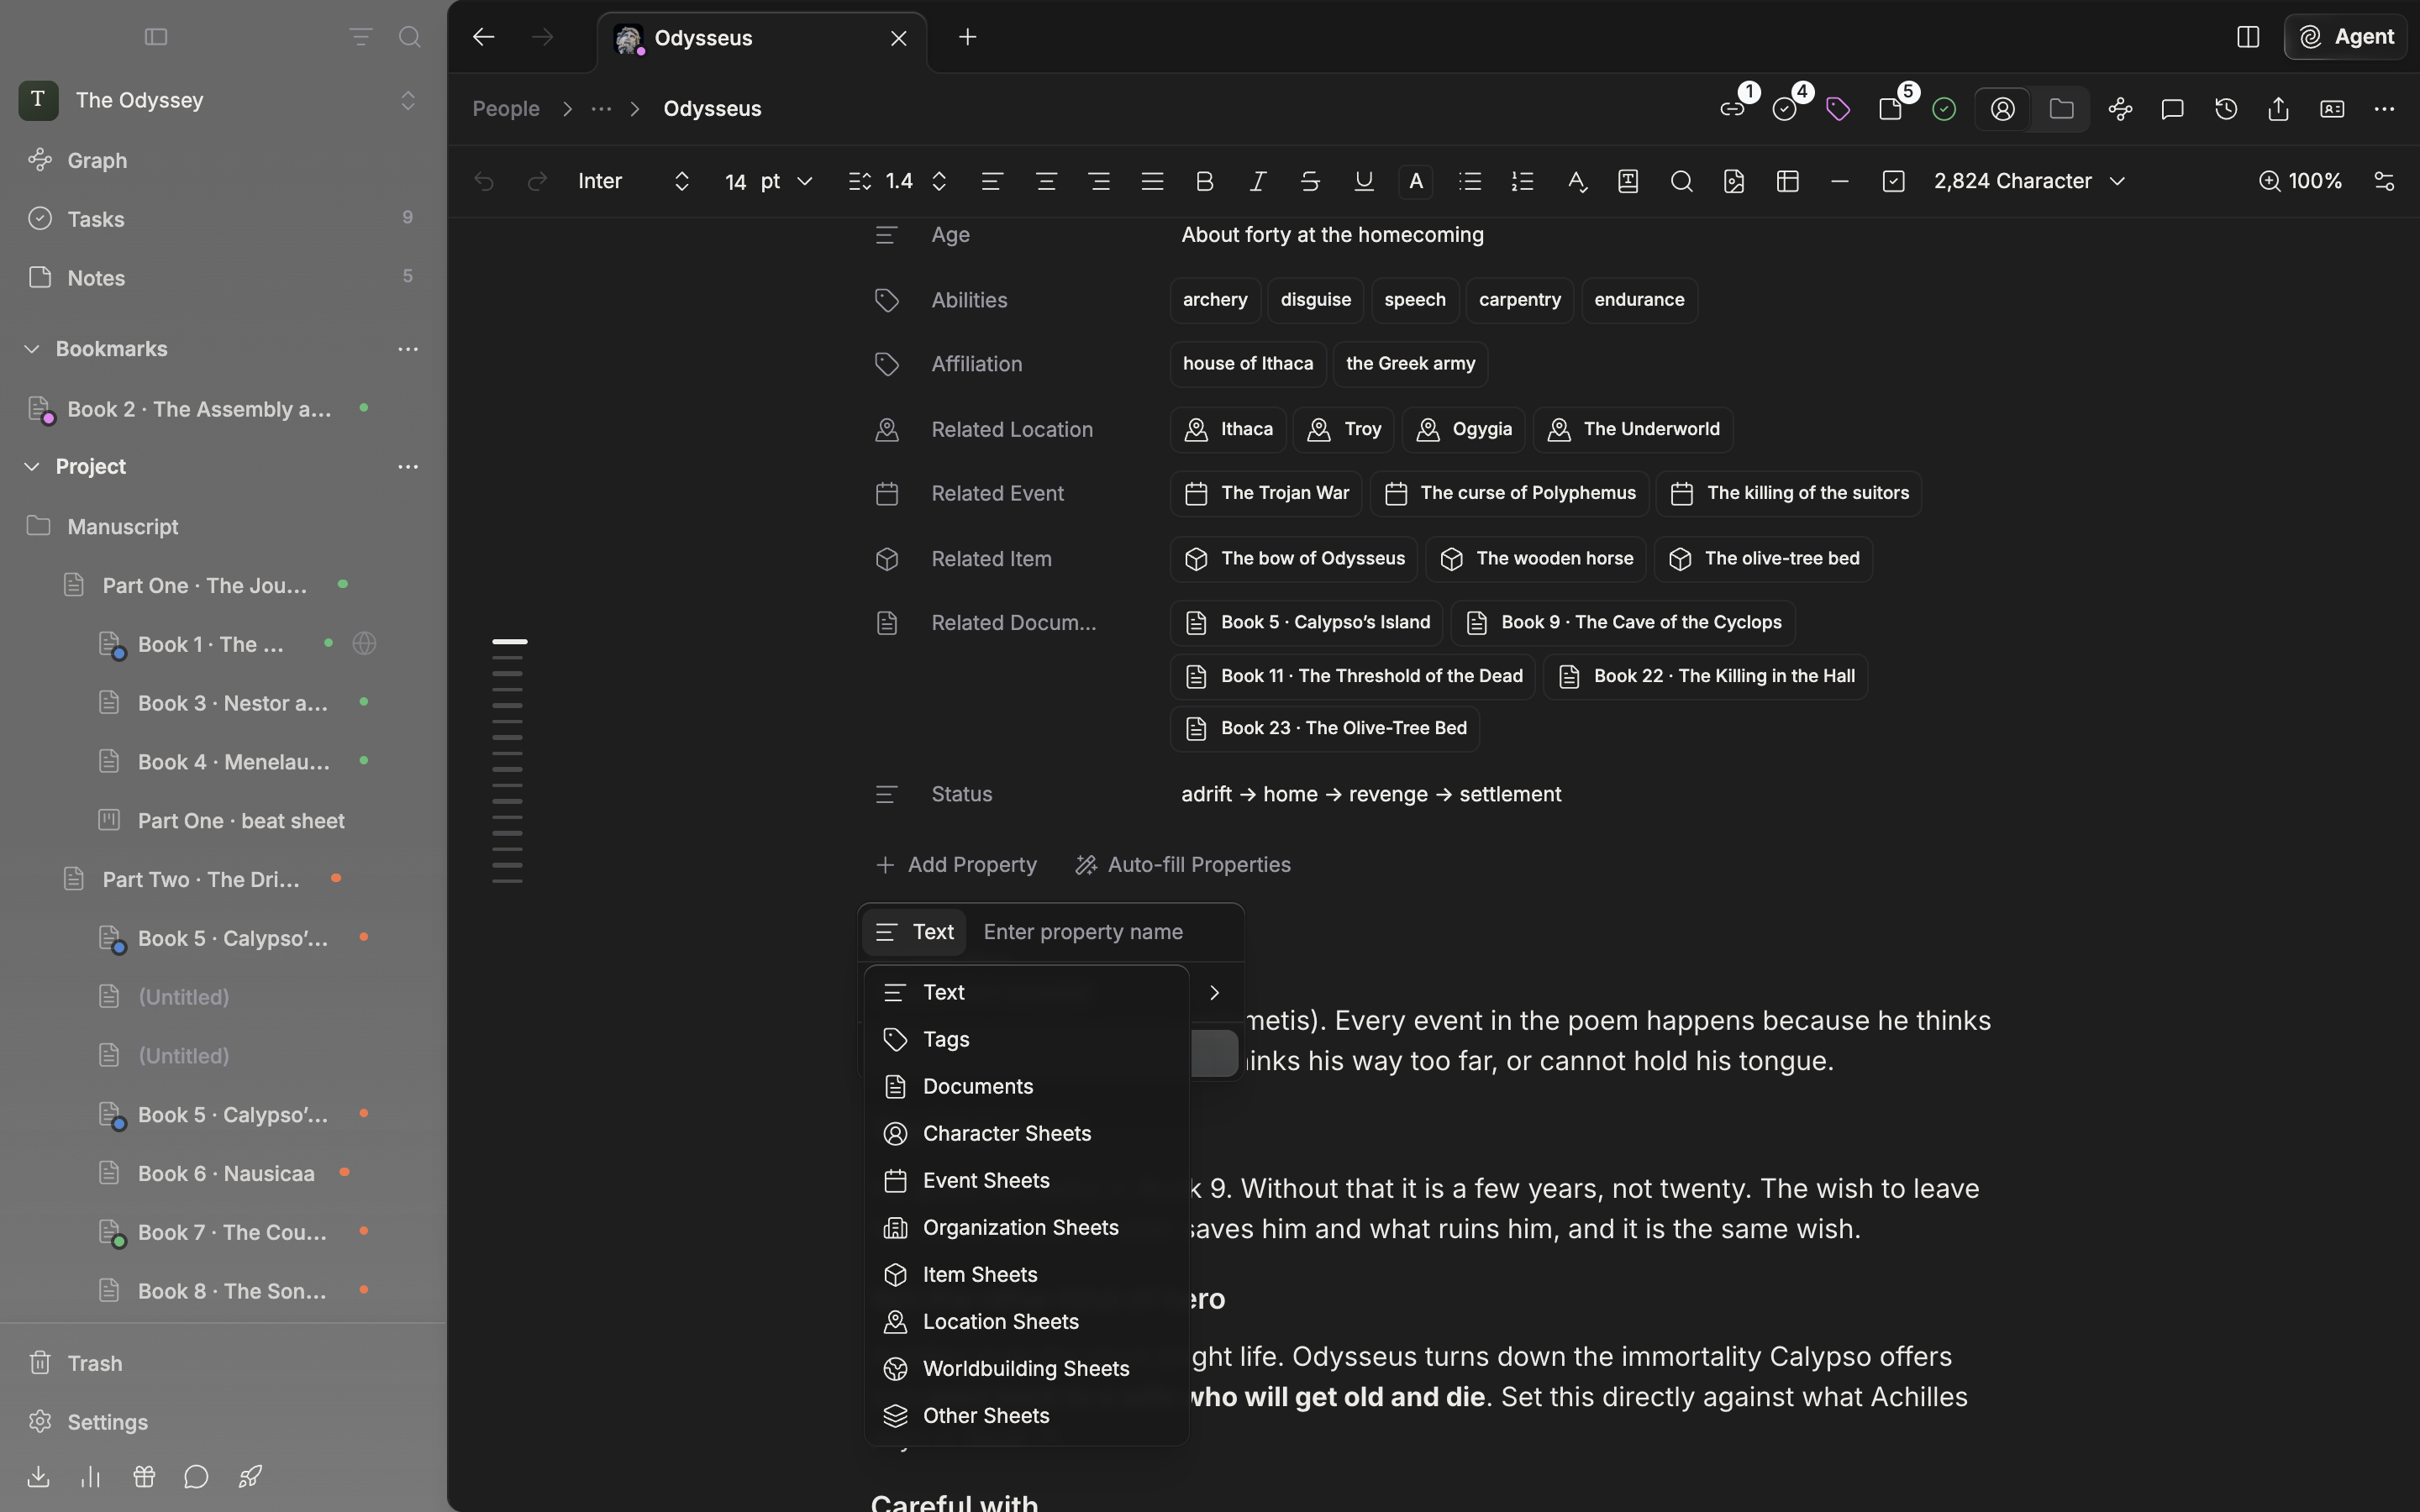The image size is (2420, 1512).
Task: Open new tab with plus button
Action: [967, 37]
